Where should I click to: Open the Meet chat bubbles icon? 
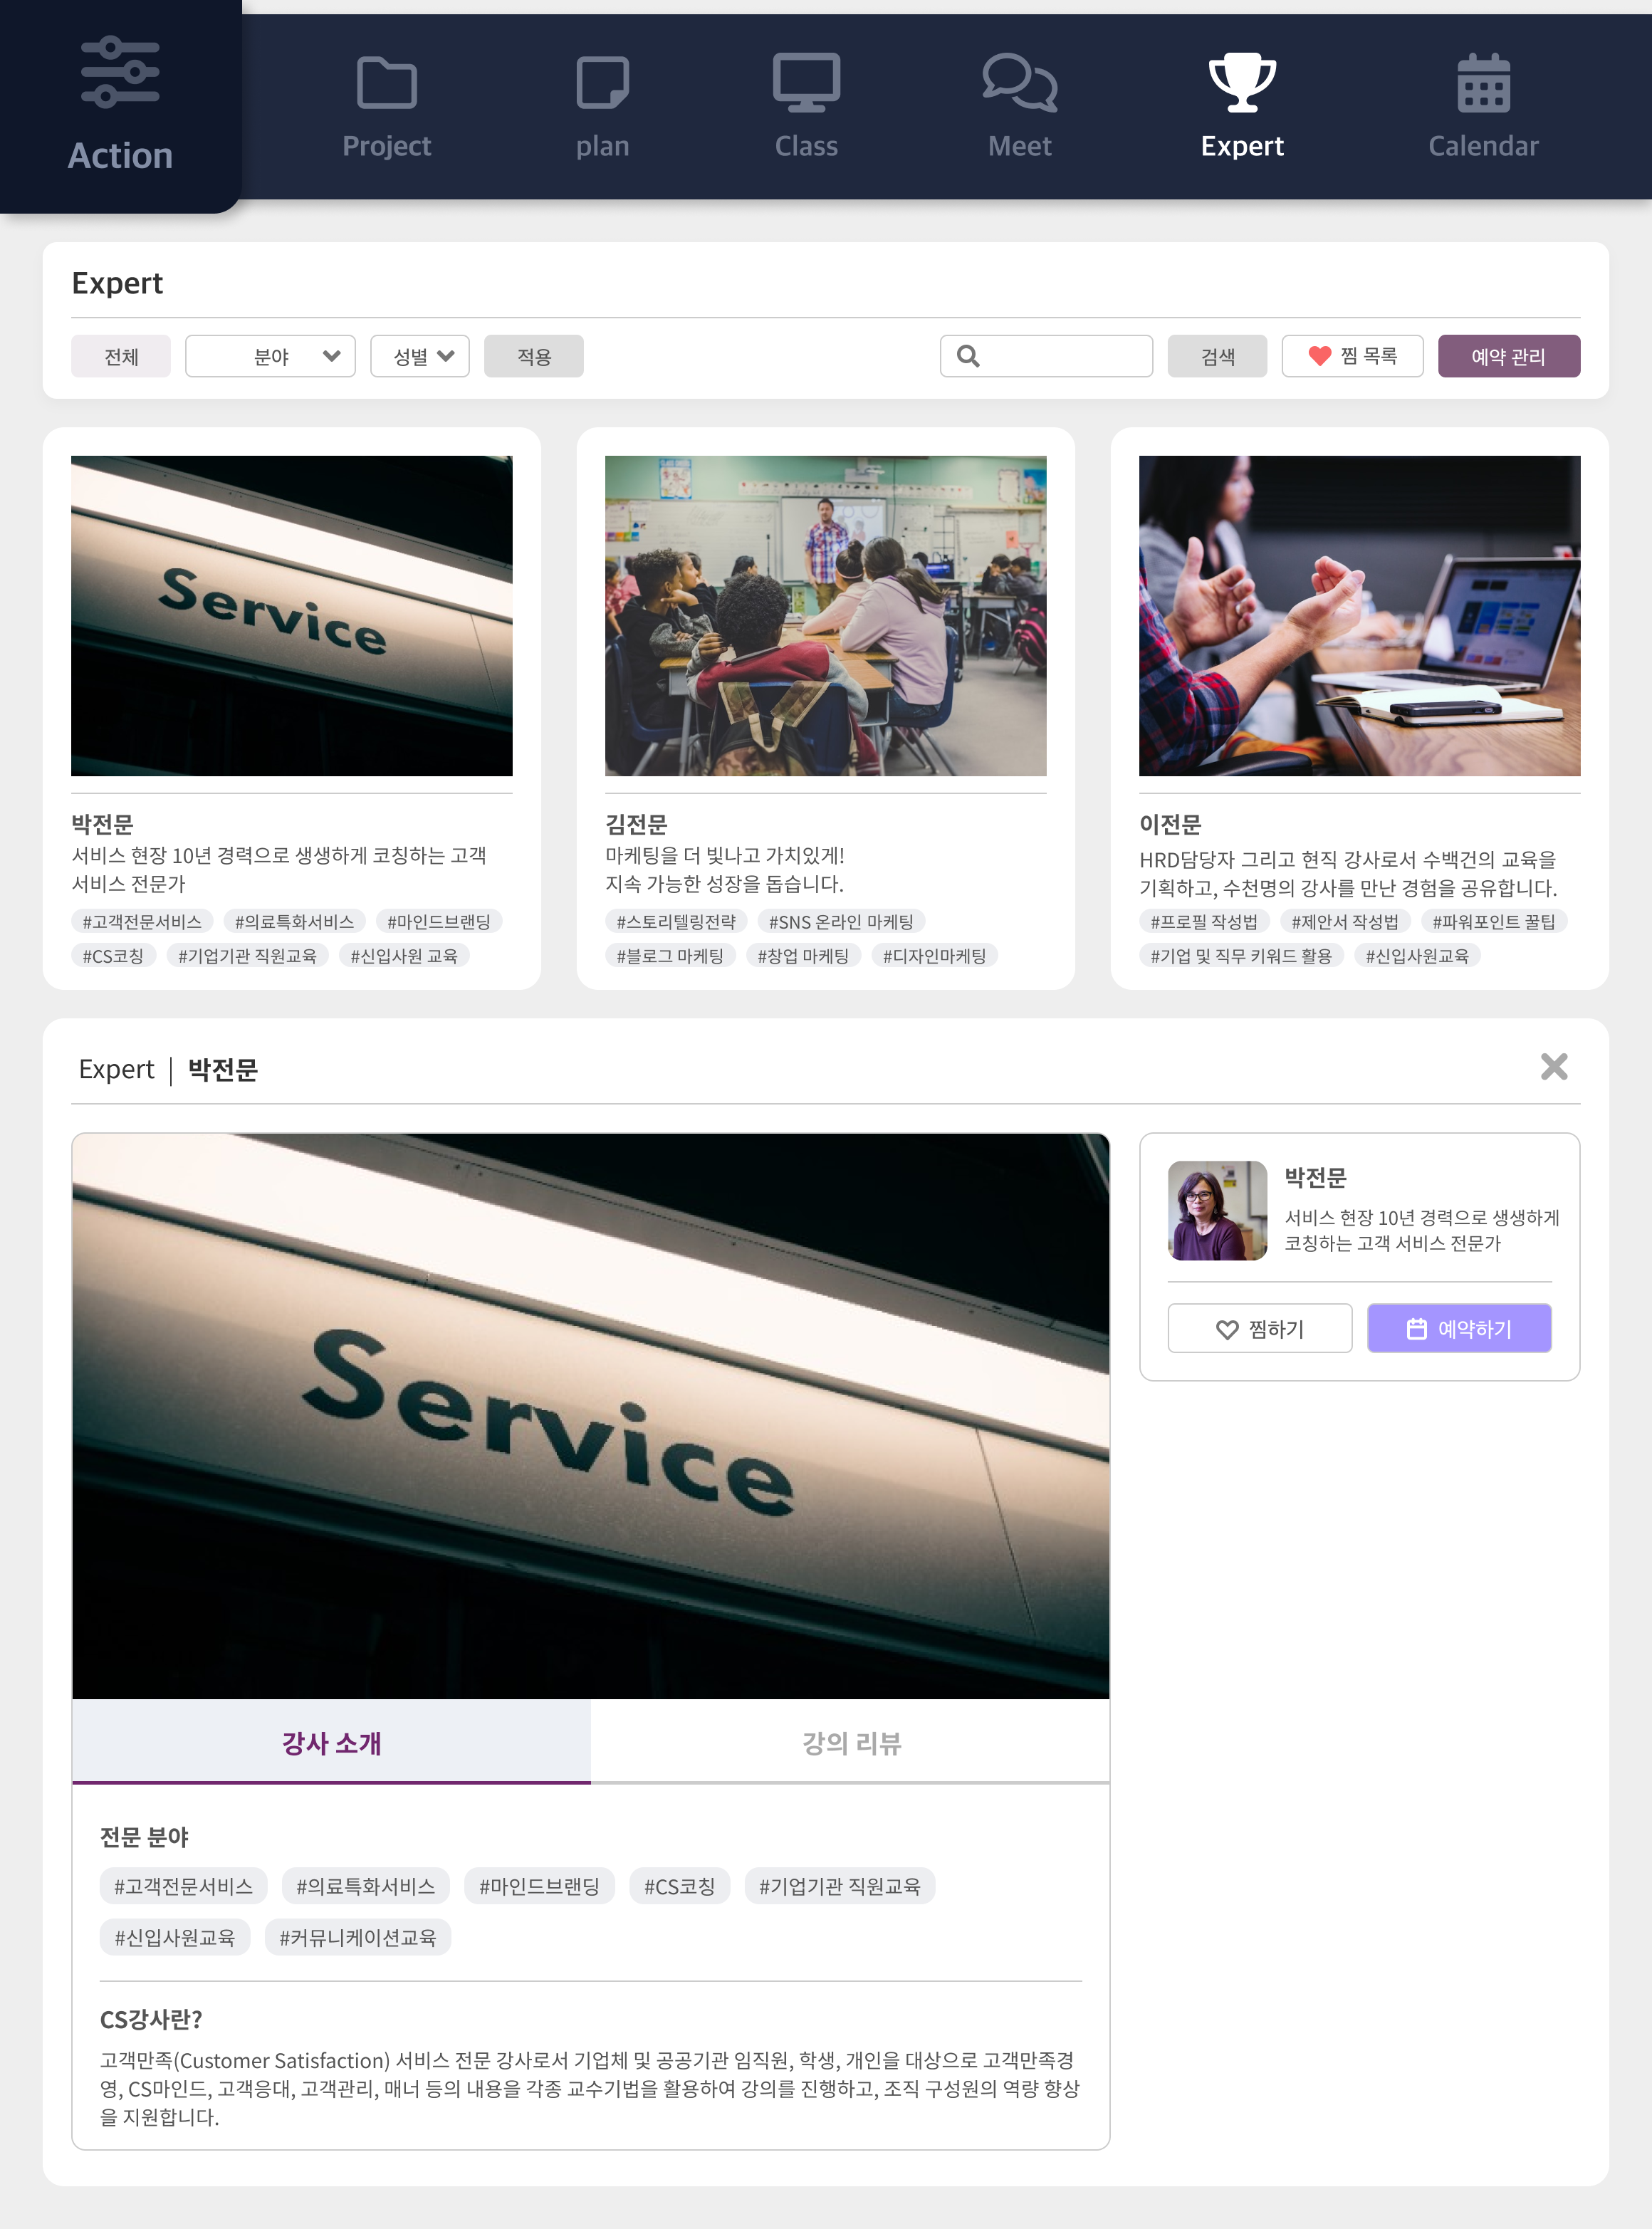tap(1019, 83)
